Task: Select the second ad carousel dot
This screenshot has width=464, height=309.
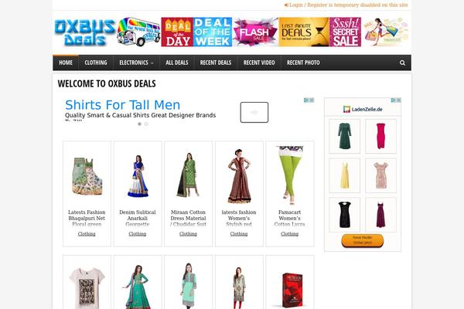Action: pos(146,124)
